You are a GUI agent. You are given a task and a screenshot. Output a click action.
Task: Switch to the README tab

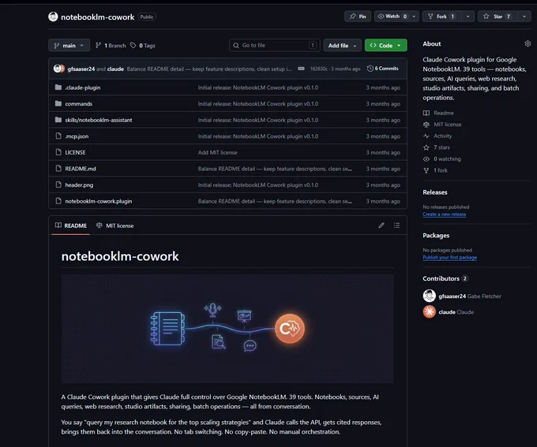(x=71, y=225)
